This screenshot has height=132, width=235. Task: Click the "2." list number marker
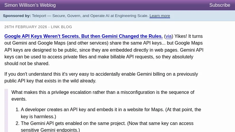[17, 123]
